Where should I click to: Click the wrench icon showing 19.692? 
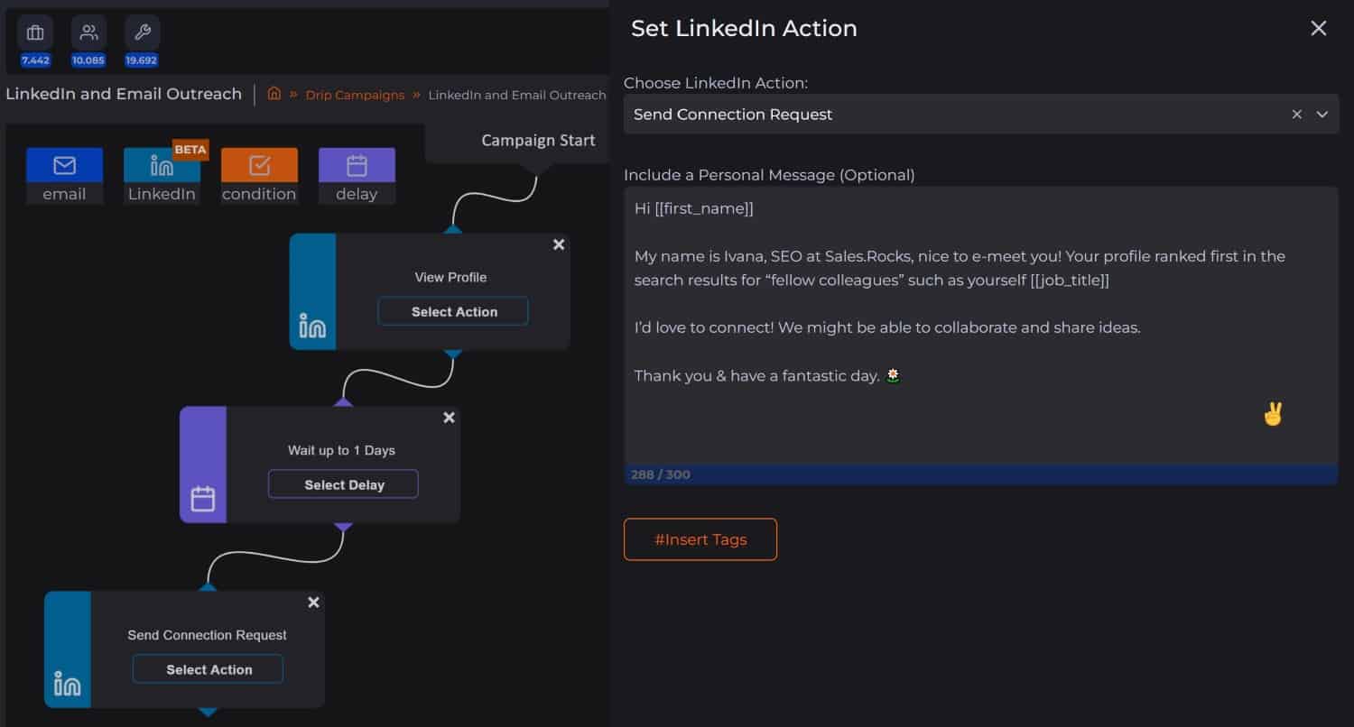click(142, 33)
